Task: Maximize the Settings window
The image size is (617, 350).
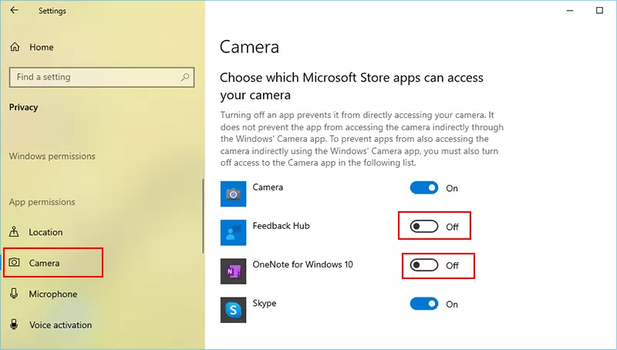Action: pos(599,11)
